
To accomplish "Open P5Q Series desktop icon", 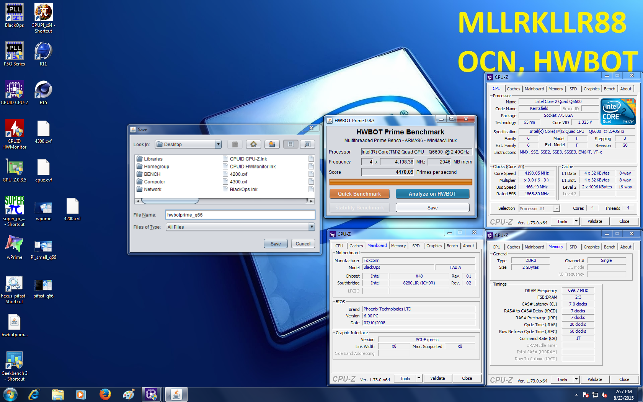I will (14, 54).
